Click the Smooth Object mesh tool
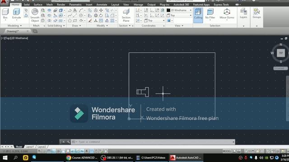 coord(35,15)
